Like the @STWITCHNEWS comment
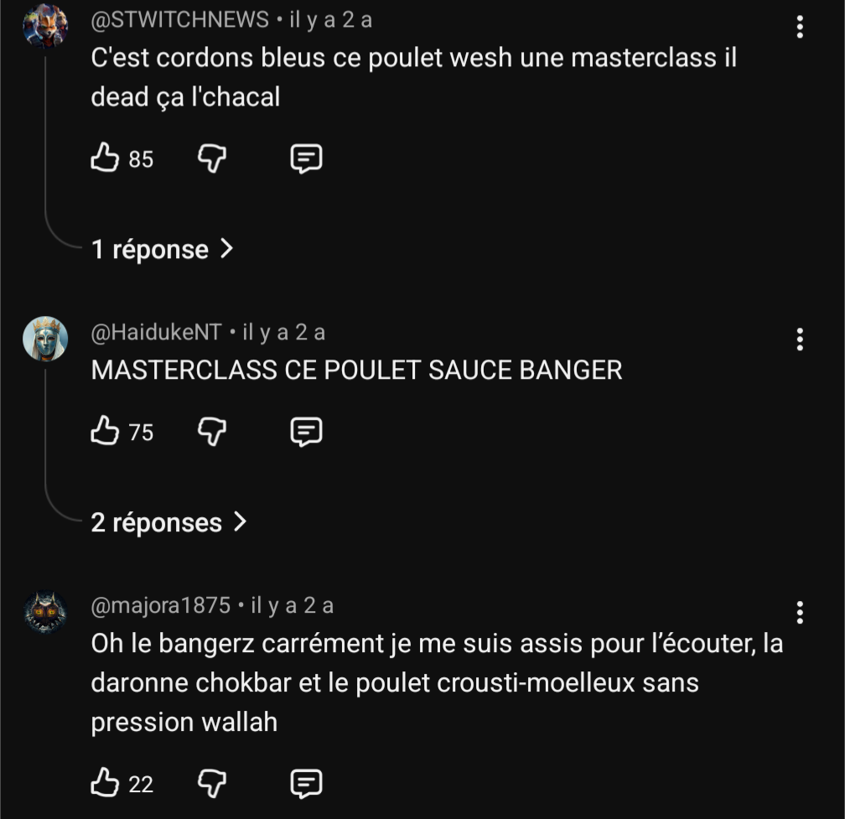 [105, 158]
